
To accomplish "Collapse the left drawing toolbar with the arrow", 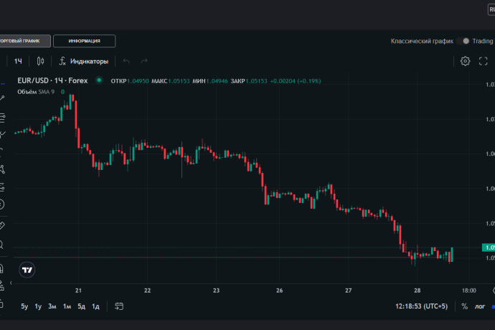I will click(x=11, y=283).
